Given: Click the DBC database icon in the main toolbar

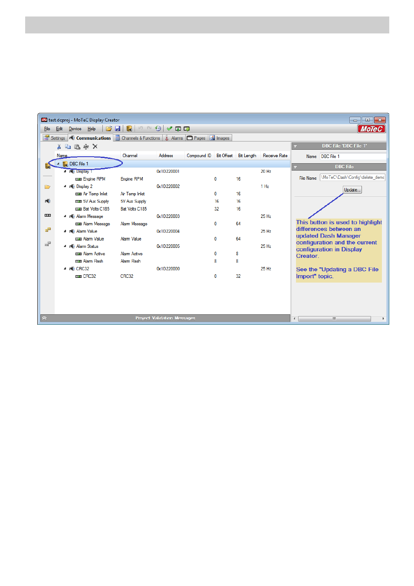Looking at the screenshot, I should pyautogui.click(x=129, y=129).
